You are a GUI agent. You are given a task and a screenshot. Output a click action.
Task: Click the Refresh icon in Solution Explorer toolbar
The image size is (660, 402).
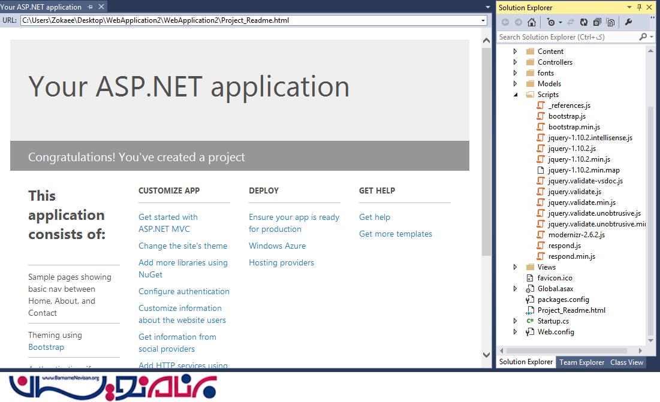[584, 22]
